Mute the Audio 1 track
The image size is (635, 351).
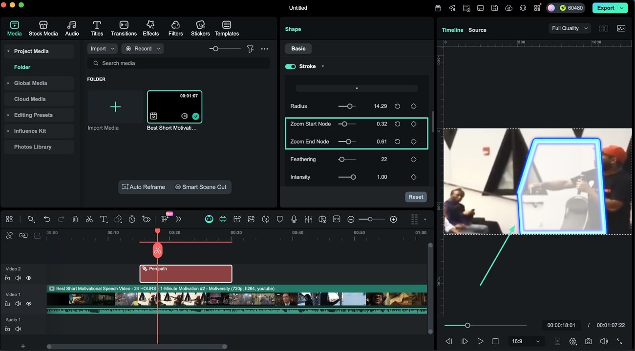(x=18, y=329)
